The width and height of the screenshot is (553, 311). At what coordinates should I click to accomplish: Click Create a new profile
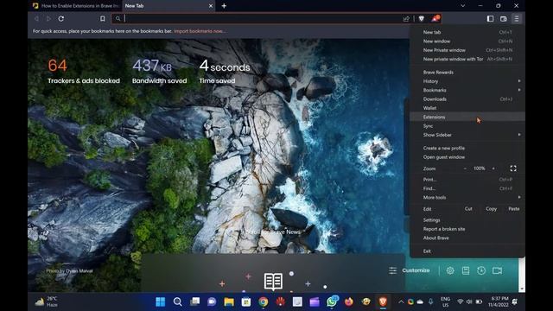(x=467, y=148)
